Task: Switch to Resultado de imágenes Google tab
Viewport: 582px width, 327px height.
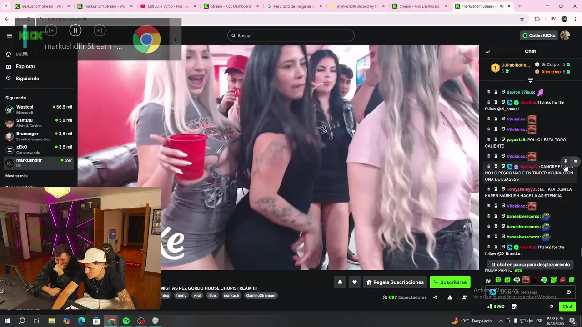Action: click(295, 6)
